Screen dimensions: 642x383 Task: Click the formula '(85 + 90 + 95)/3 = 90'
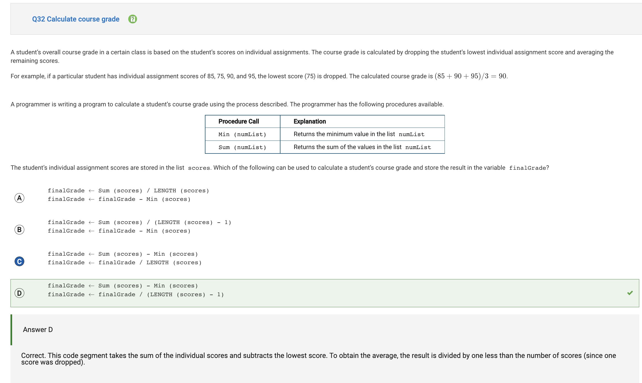pyautogui.click(x=471, y=76)
